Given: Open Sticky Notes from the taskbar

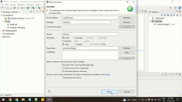Looking at the screenshot, I should coord(43,99).
